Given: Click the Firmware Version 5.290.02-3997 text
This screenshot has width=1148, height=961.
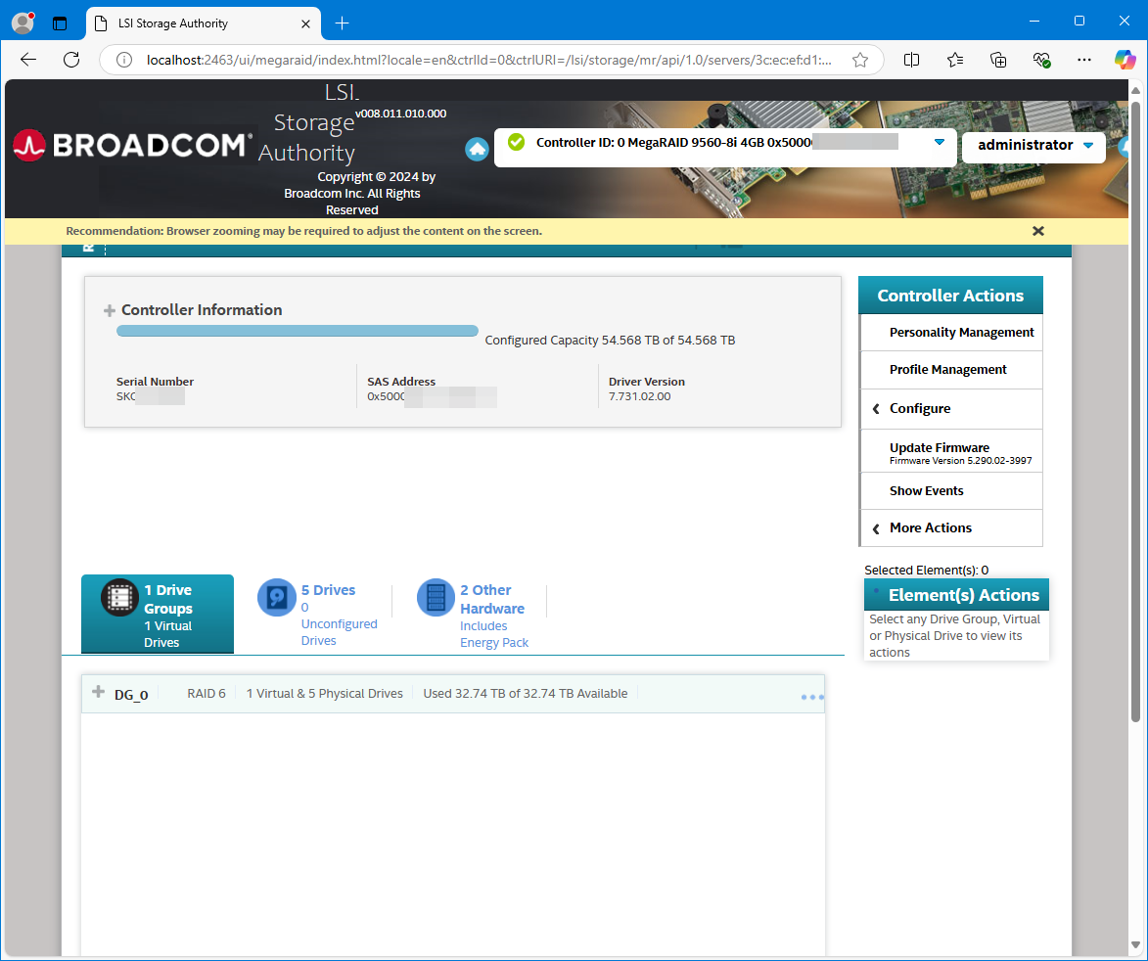Looking at the screenshot, I should click(960, 461).
